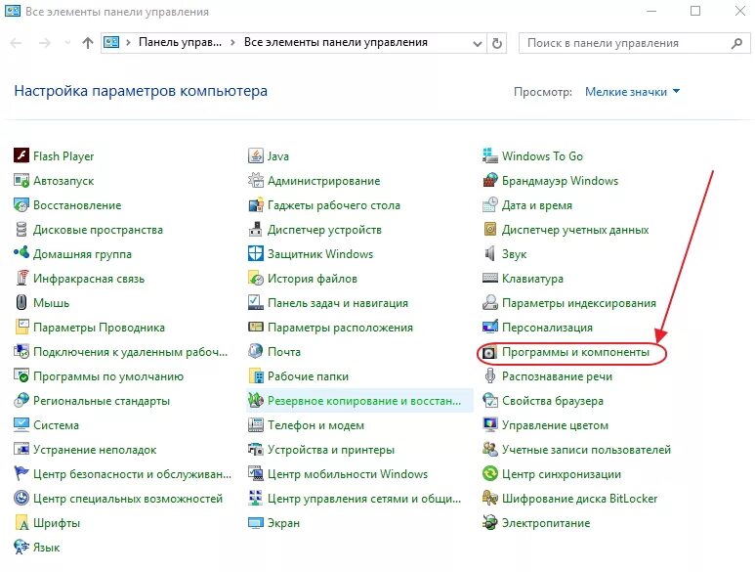Open Центр управления сетями и общи... link
The width and height of the screenshot is (755, 572).
[x=364, y=499]
